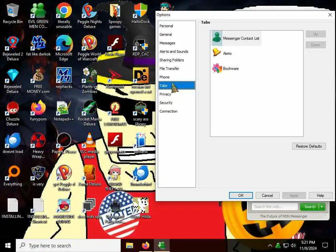Select Messages options category

tap(167, 43)
